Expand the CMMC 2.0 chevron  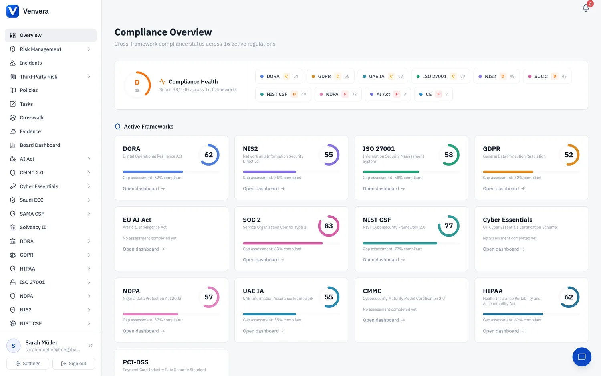(89, 173)
